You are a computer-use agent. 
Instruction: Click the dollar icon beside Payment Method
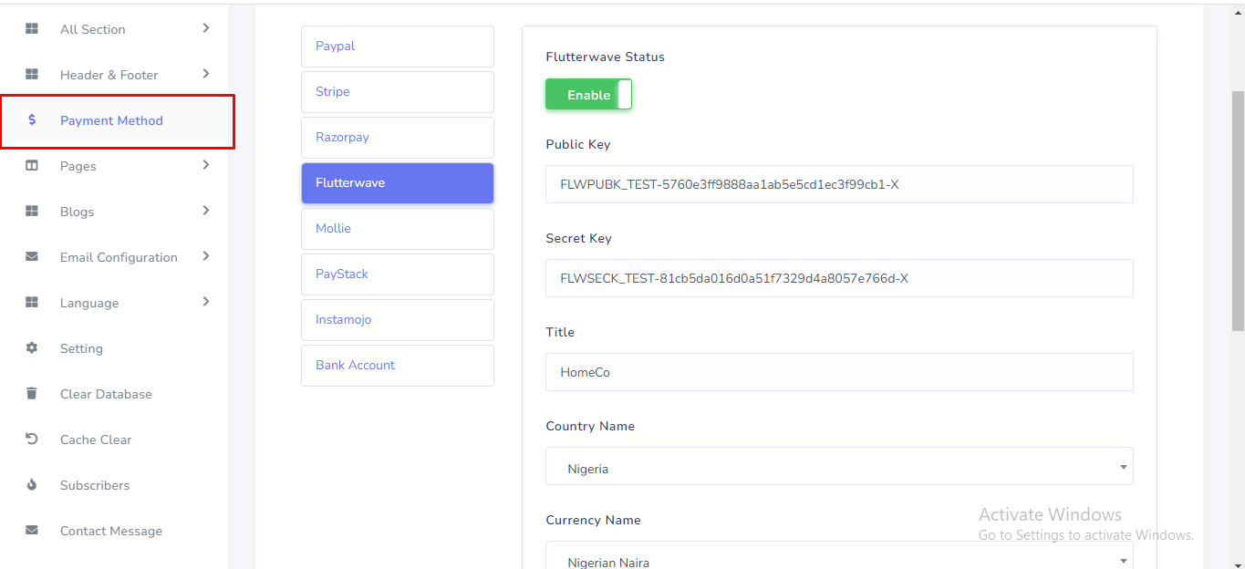[32, 120]
